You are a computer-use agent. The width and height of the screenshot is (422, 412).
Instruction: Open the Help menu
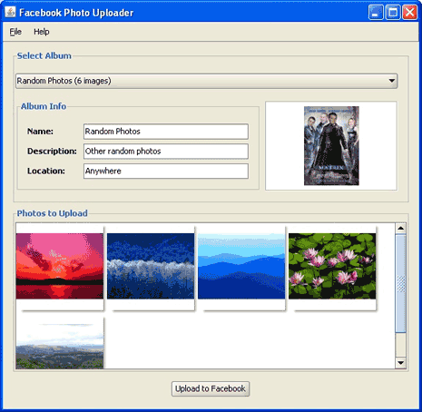(x=42, y=32)
